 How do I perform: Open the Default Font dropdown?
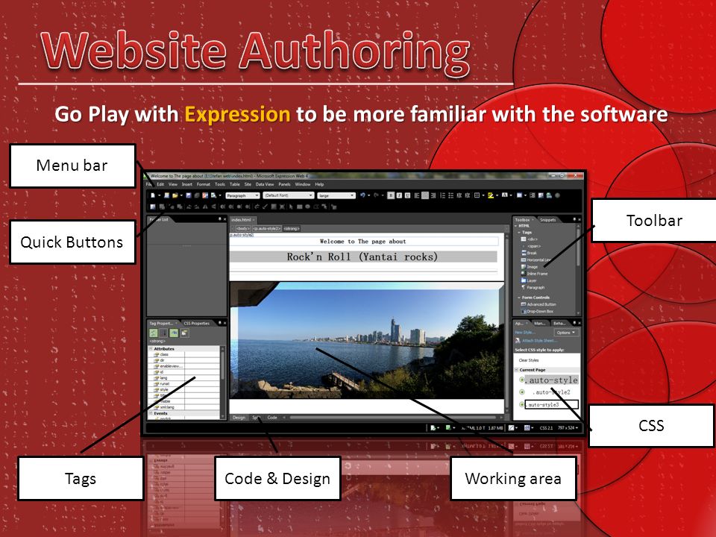coord(289,195)
